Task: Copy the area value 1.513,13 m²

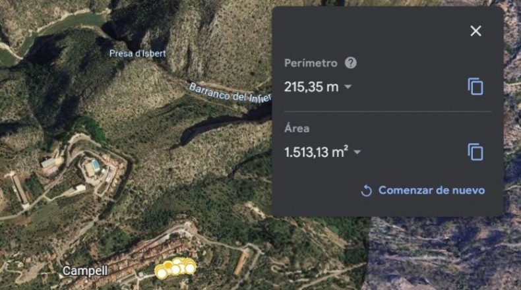Action: (475, 152)
